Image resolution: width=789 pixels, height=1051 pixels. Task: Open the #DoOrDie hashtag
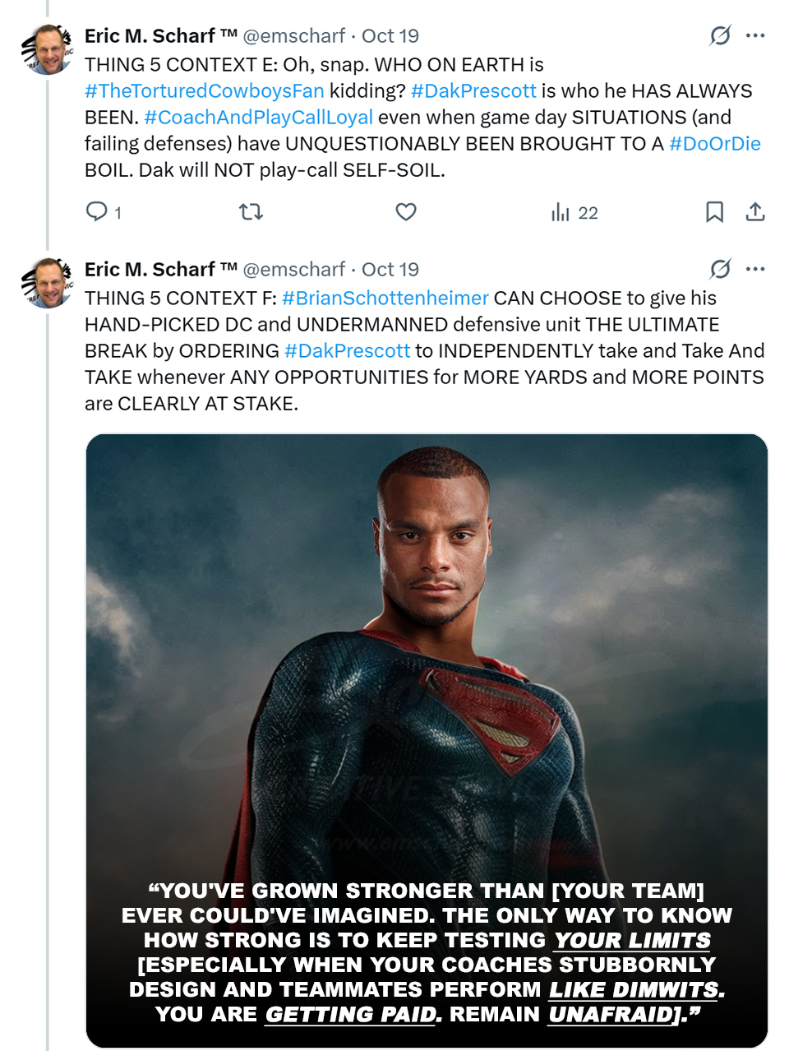click(x=715, y=144)
